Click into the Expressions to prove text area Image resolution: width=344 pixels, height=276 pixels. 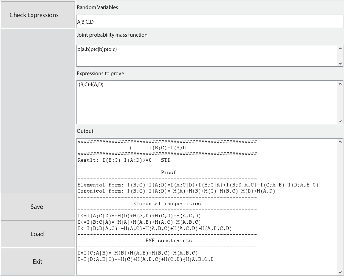click(207, 102)
